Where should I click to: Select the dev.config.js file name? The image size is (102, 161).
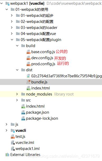tap(42, 58)
